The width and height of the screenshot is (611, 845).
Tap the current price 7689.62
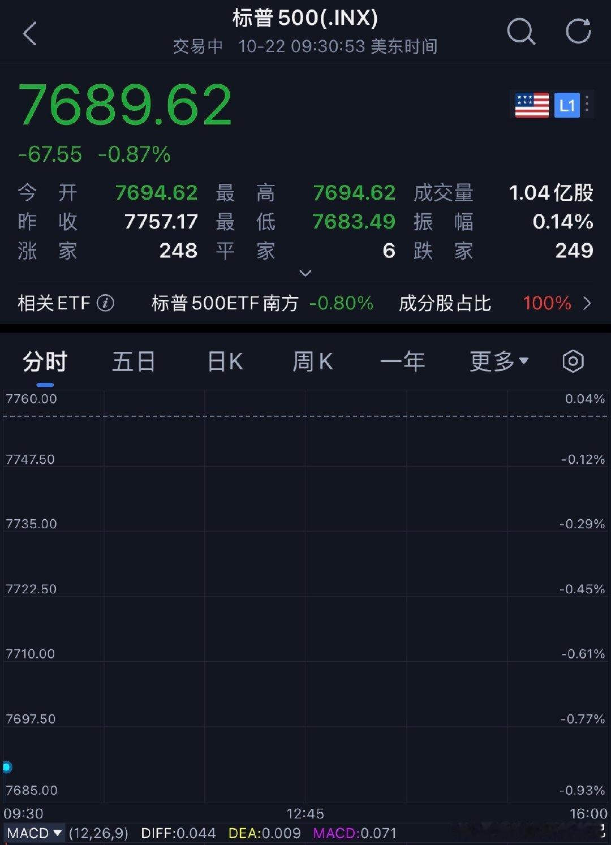(x=125, y=105)
